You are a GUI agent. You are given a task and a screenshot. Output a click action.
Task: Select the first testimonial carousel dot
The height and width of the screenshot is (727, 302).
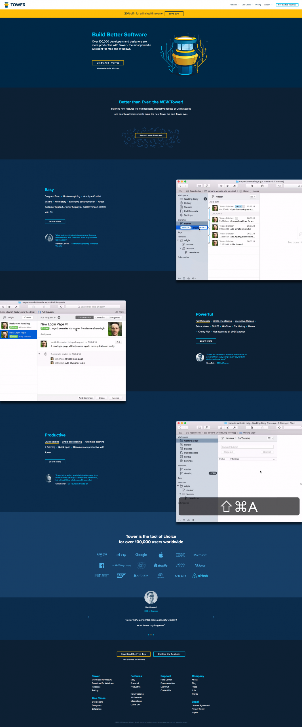point(149,635)
